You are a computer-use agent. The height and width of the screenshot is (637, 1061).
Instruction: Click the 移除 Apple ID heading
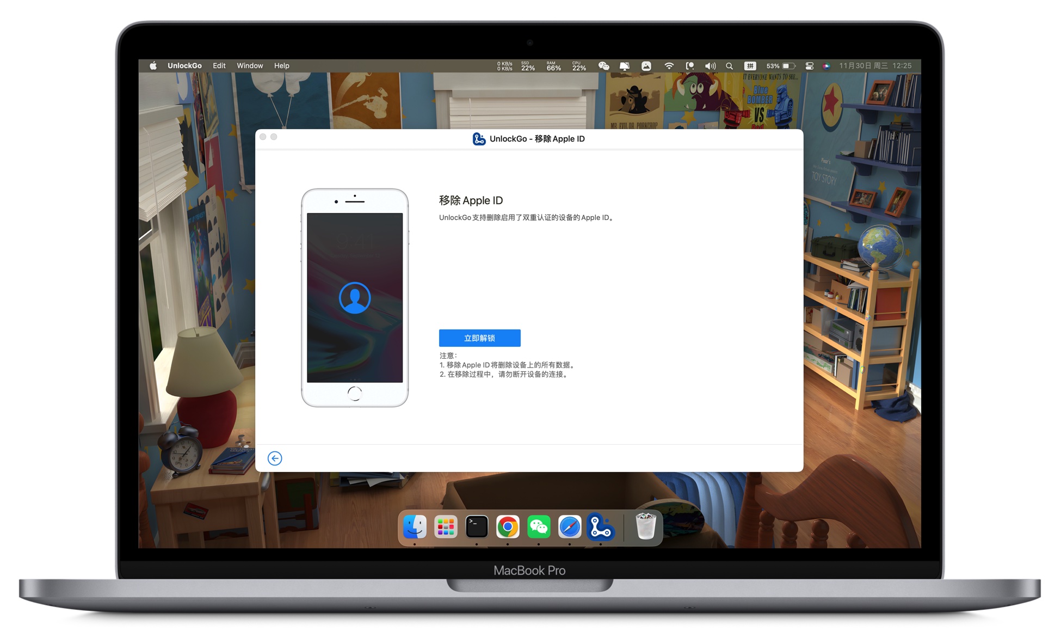[471, 200]
